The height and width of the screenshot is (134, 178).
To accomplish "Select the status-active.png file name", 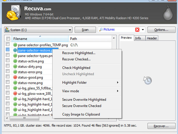I will [31, 61].
